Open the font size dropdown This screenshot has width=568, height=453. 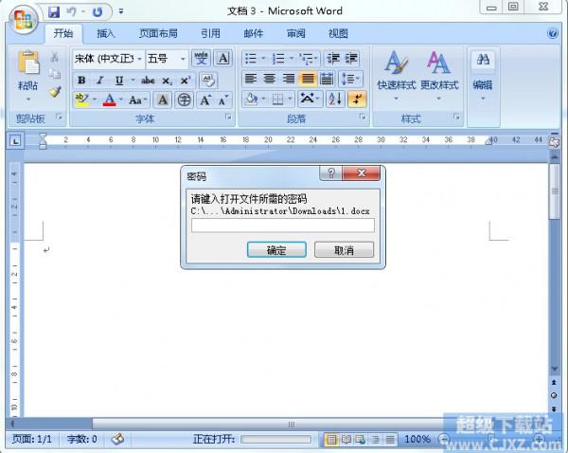pos(183,59)
